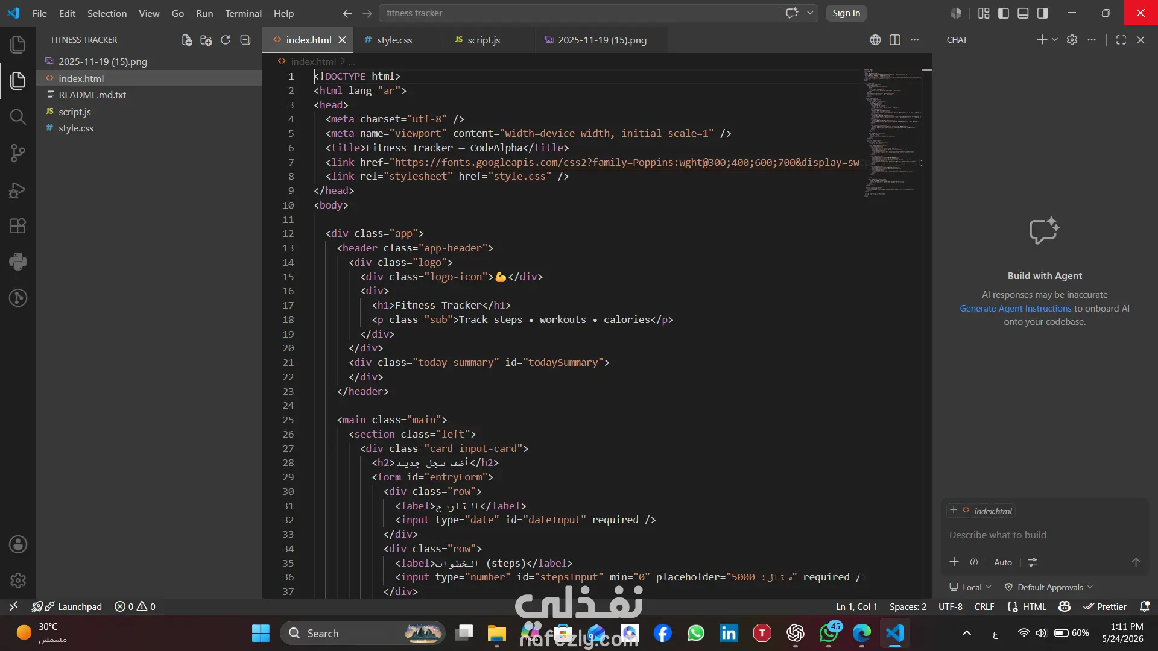Open the Extensions view

click(18, 226)
